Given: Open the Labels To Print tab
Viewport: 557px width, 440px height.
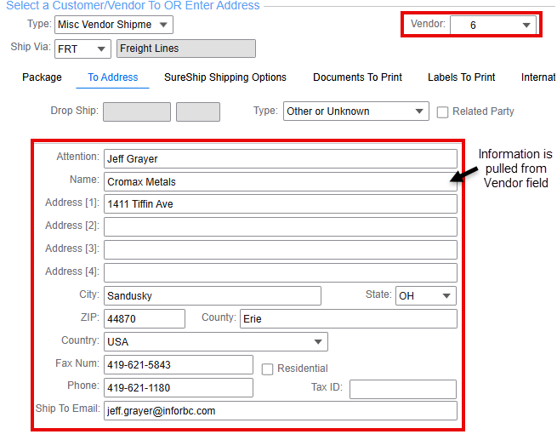Looking at the screenshot, I should click(x=461, y=77).
